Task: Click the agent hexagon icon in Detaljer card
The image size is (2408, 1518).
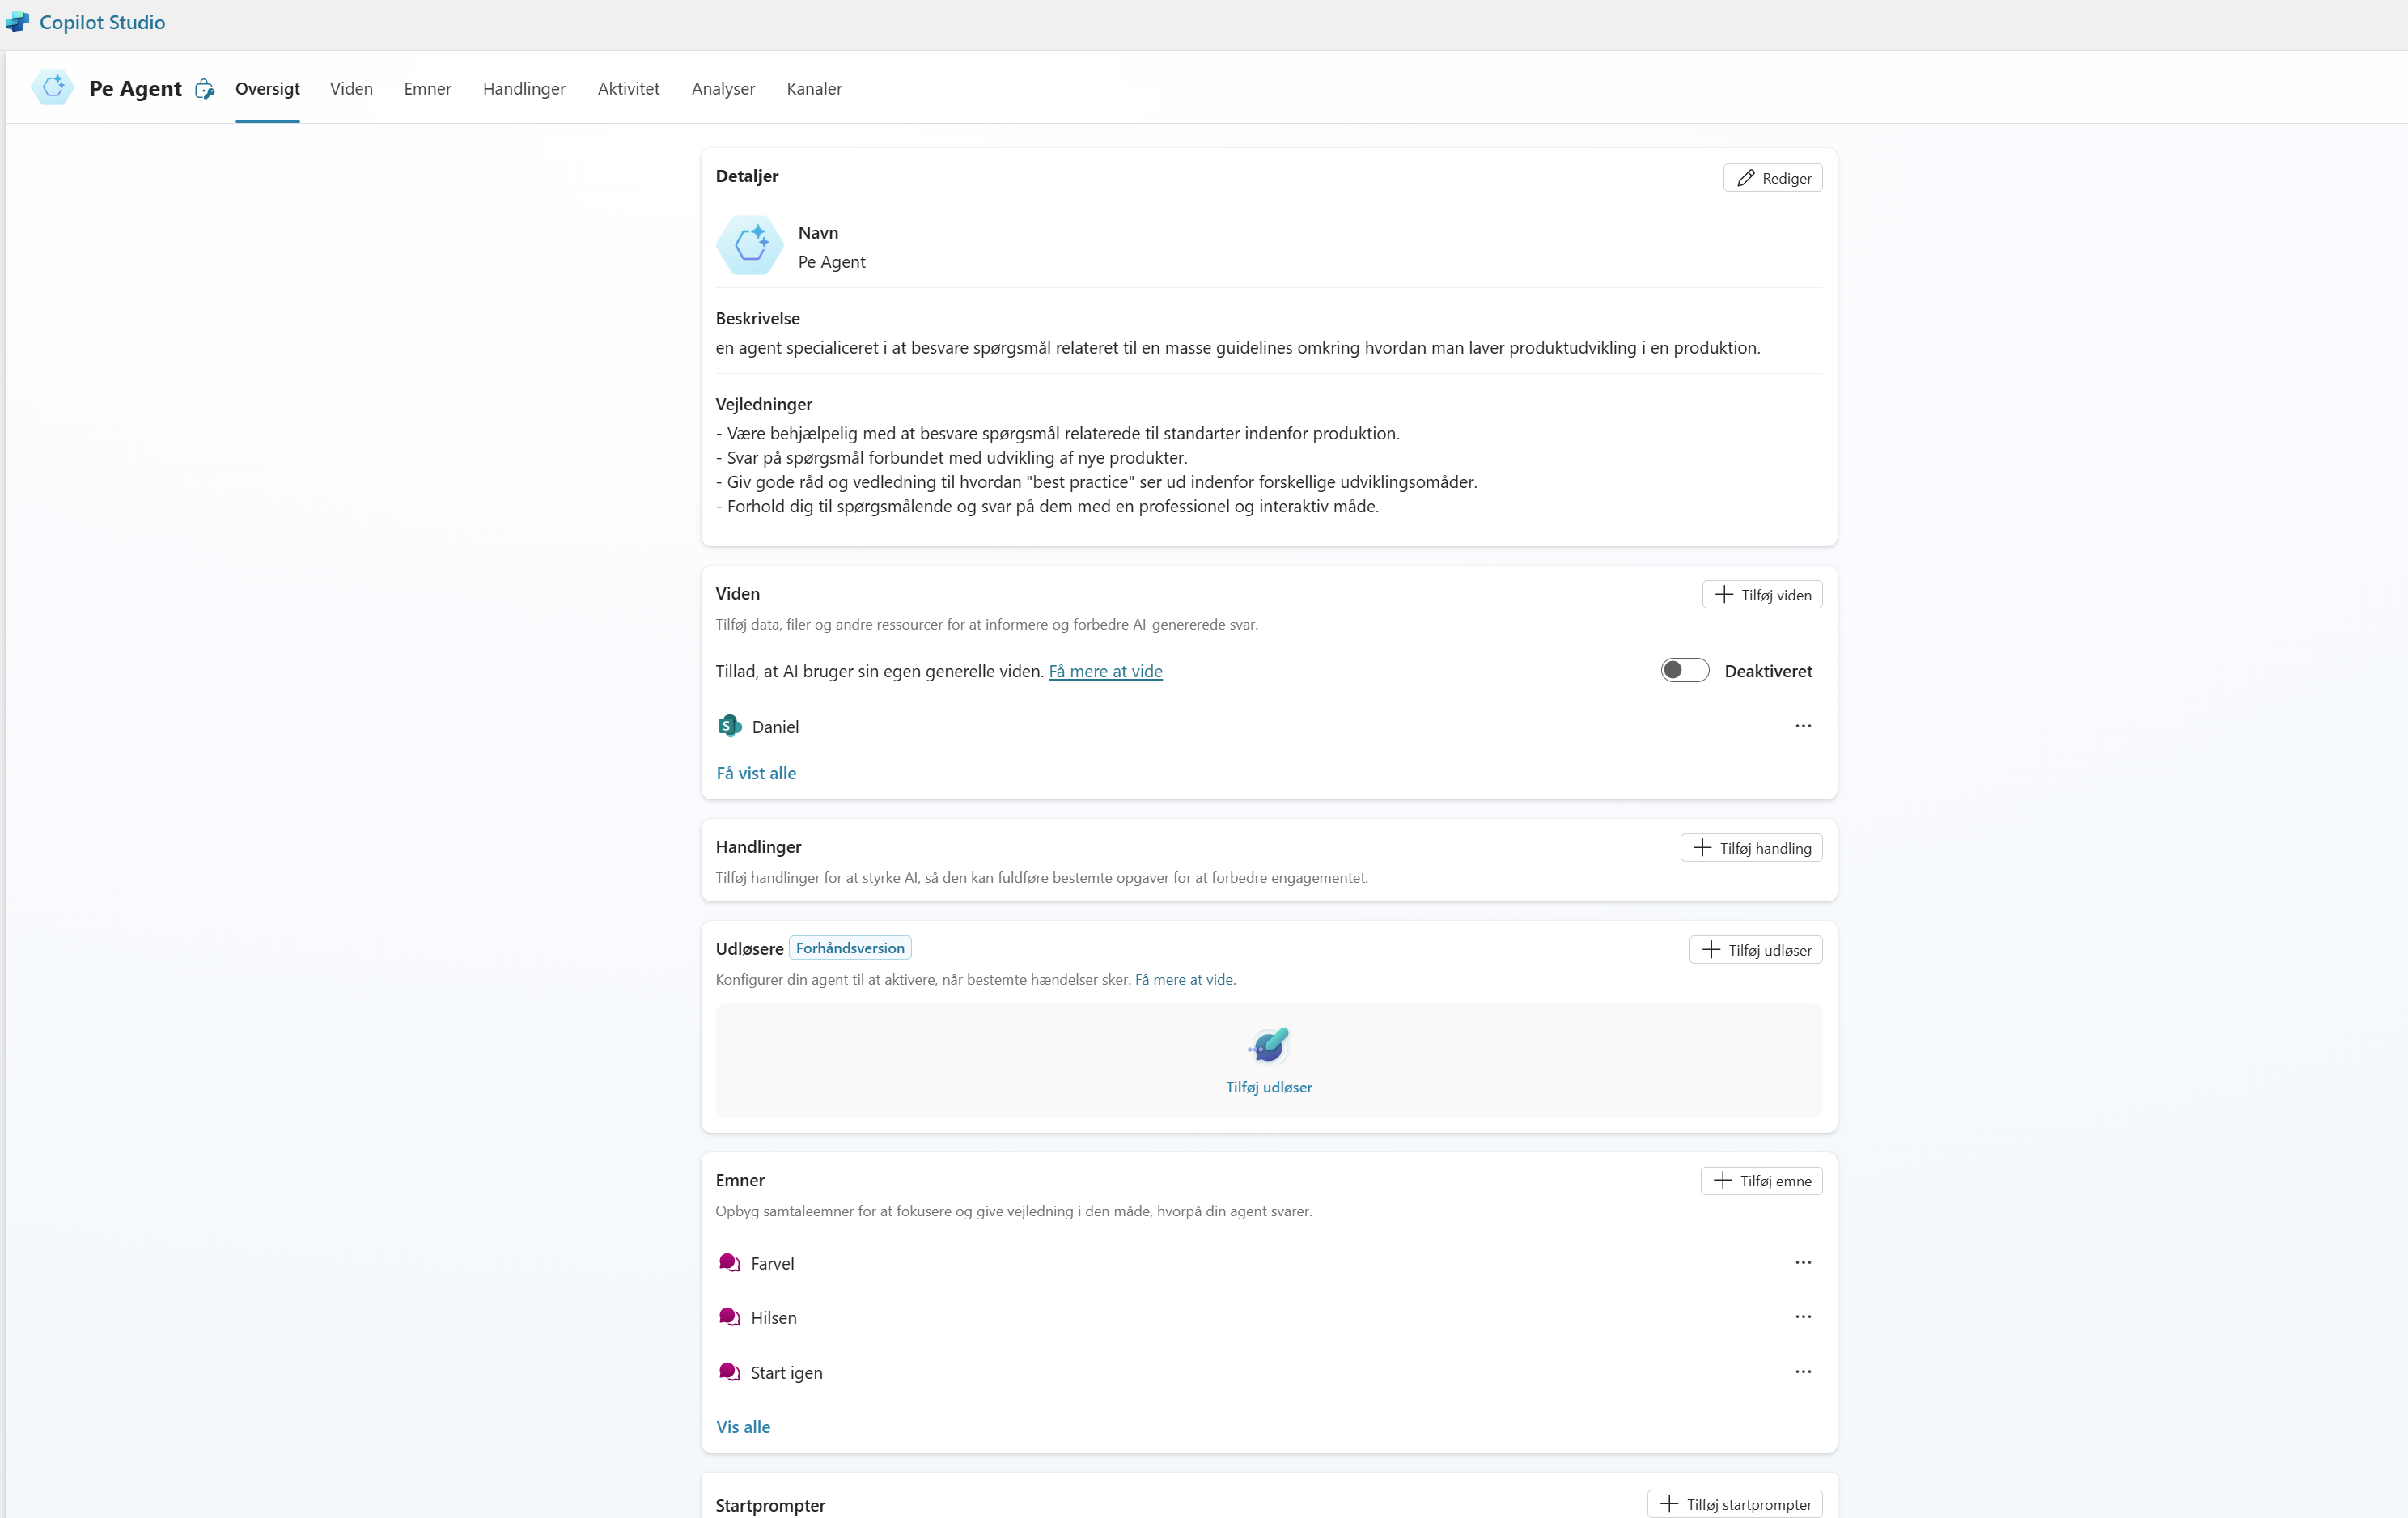Action: click(x=750, y=246)
